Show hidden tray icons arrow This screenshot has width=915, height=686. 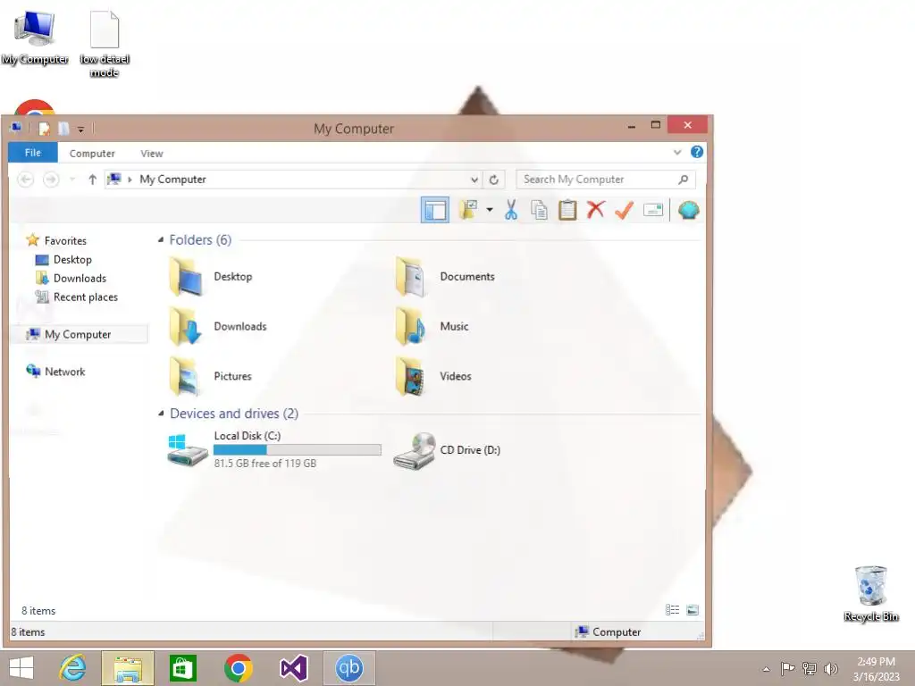click(x=766, y=669)
